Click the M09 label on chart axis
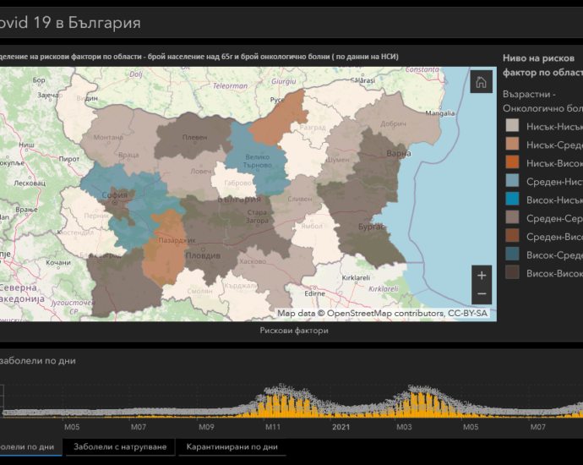Viewport: 583px width, 465px height. pos(206,427)
